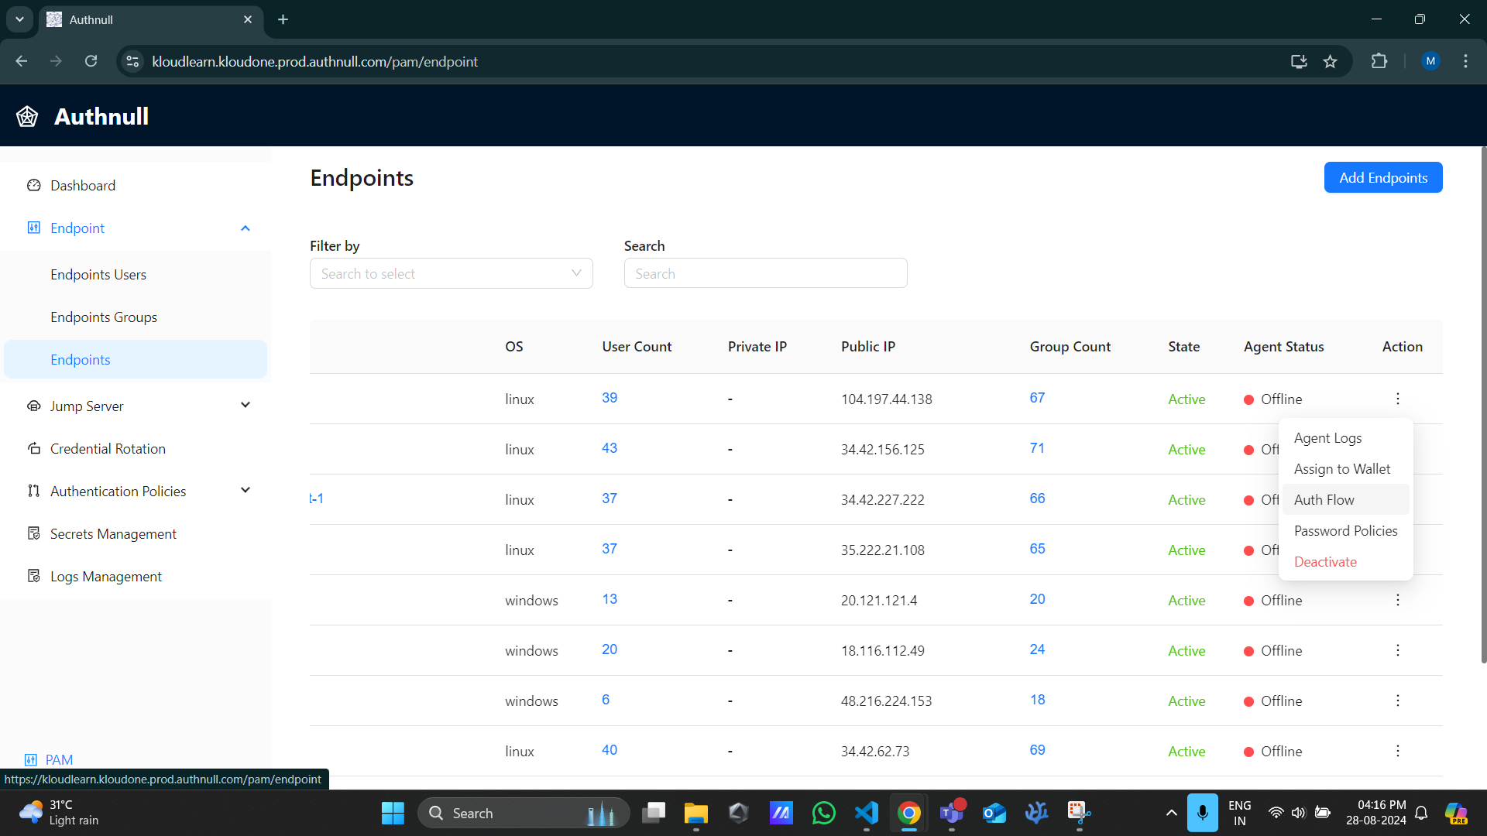
Task: Open the Dashboard from the sidebar
Action: 82,185
